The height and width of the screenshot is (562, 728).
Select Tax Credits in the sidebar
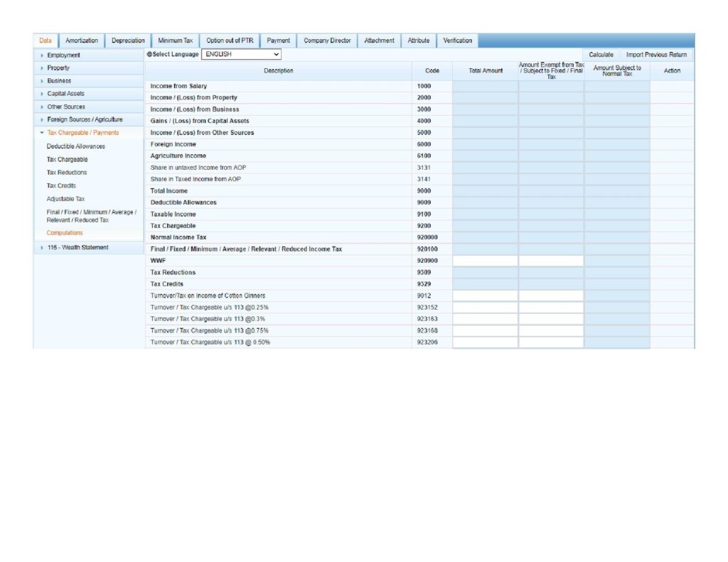click(x=61, y=185)
